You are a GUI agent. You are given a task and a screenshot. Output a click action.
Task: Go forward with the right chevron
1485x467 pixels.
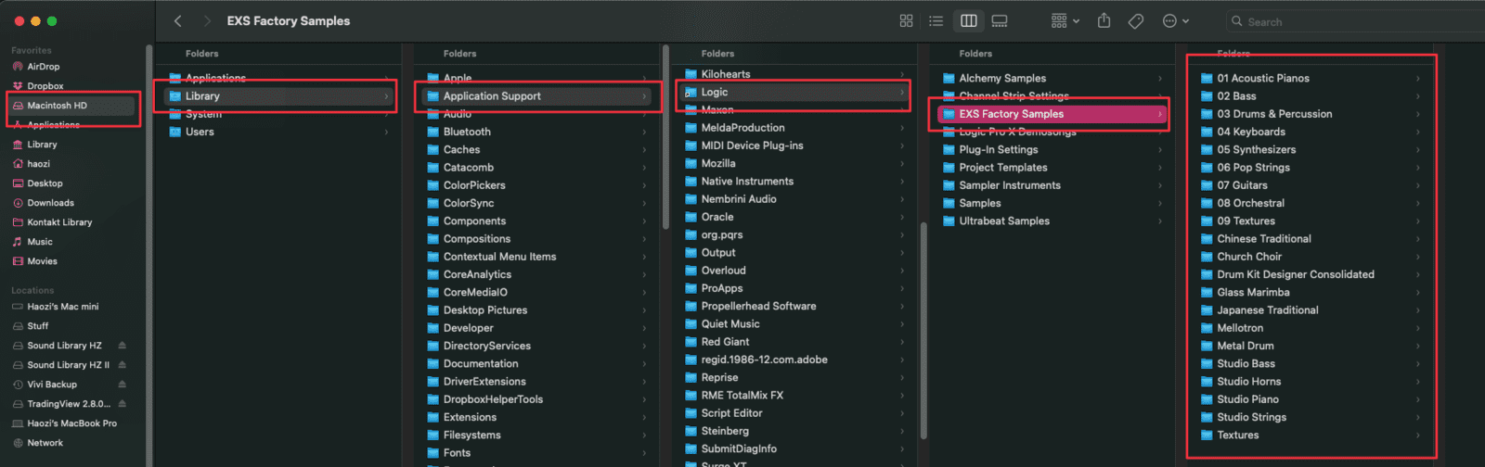click(x=207, y=20)
